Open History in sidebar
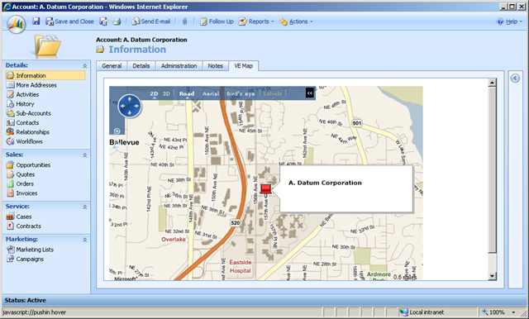The image size is (529, 319). pyautogui.click(x=21, y=104)
